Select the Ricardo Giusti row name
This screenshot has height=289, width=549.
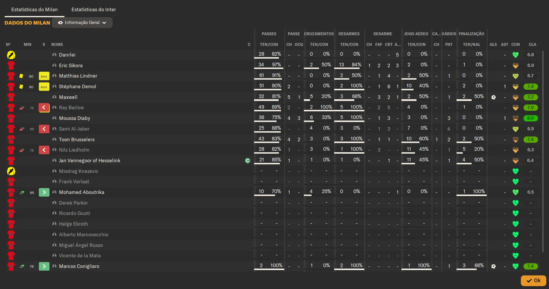click(x=74, y=213)
